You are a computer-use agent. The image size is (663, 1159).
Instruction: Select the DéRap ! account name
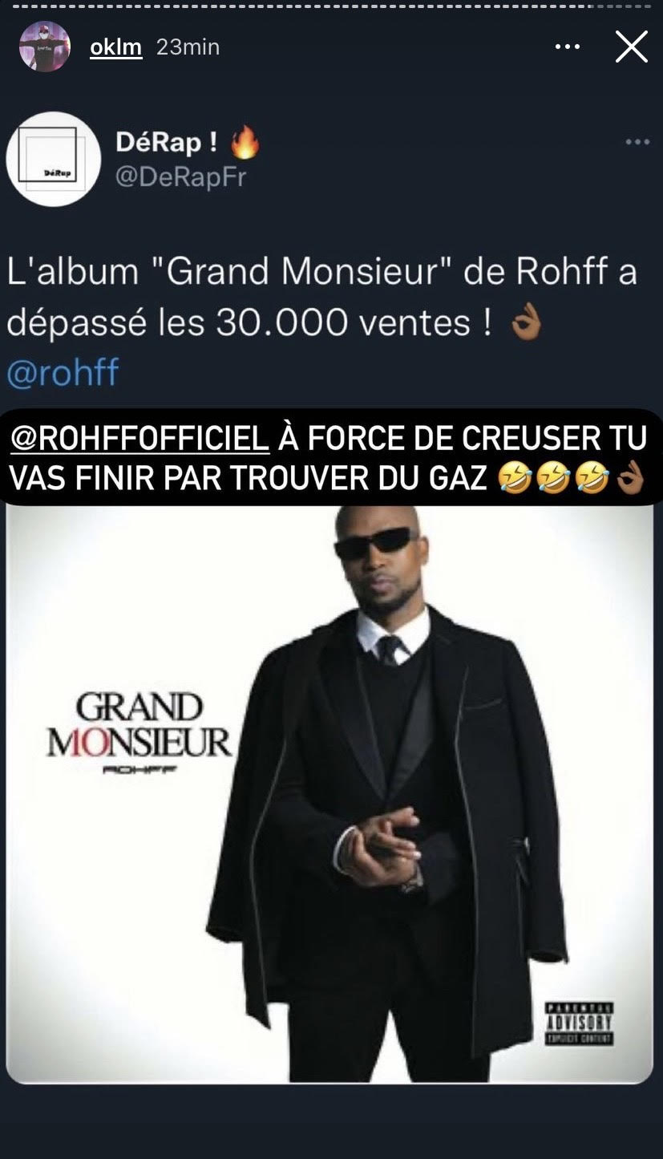click(x=167, y=143)
